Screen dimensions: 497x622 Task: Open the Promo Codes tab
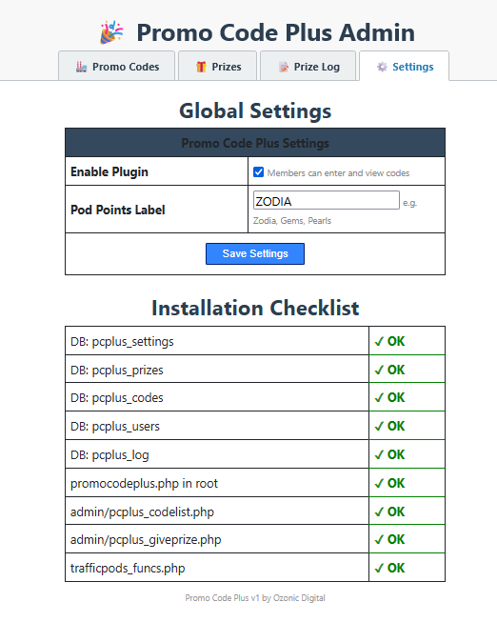click(116, 66)
